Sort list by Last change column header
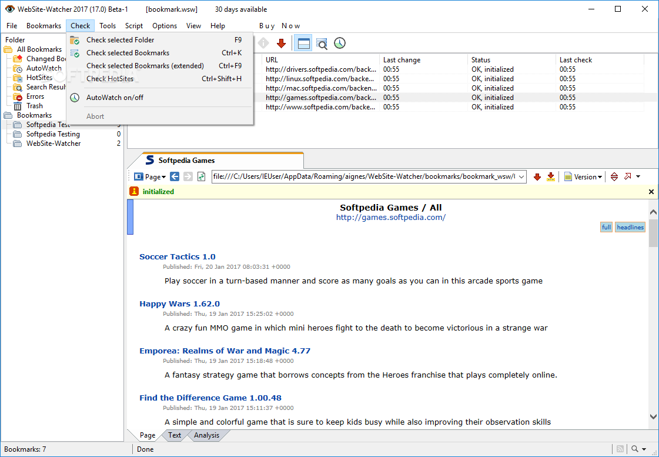659x457 pixels. 423,60
